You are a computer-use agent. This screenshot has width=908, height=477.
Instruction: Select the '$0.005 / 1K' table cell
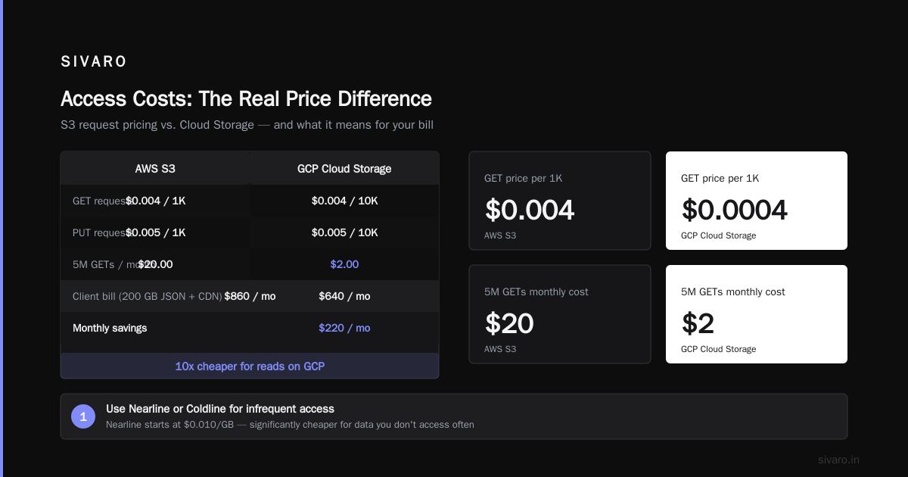(x=156, y=232)
